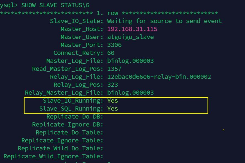
Task: Click the Connect_Retry label
Action: pos(78,53)
